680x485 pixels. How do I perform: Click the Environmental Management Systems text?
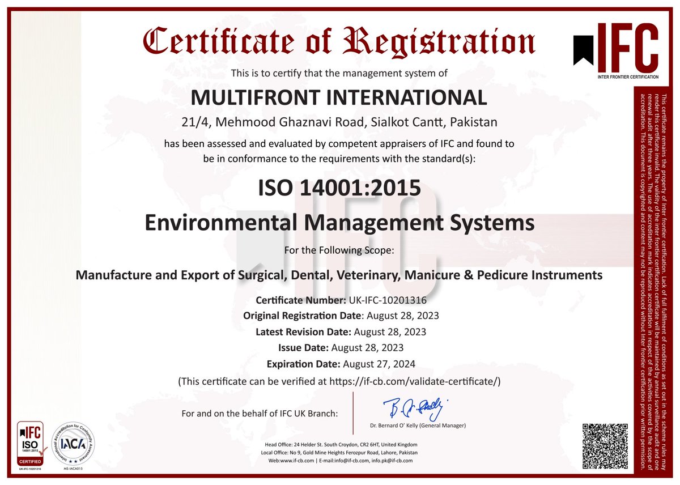(x=339, y=222)
